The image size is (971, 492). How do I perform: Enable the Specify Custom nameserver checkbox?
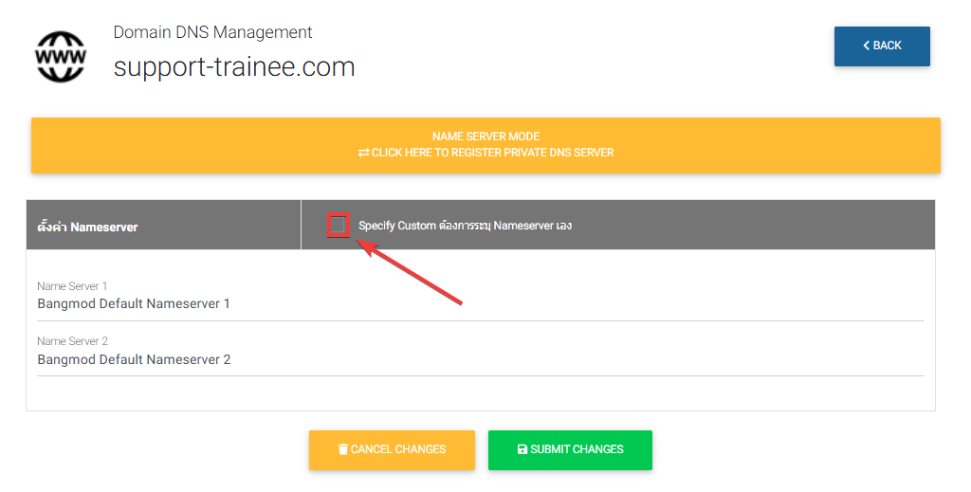tap(339, 225)
